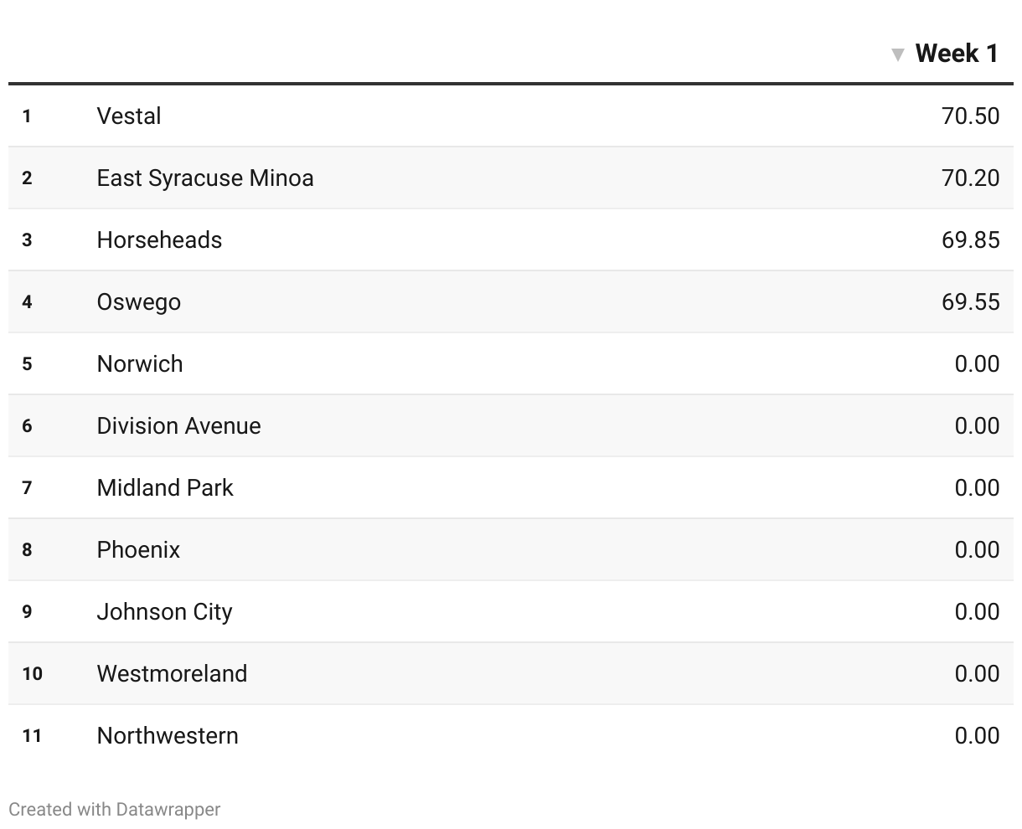
Task: Click the Phoenix row entry
Action: [x=138, y=549]
